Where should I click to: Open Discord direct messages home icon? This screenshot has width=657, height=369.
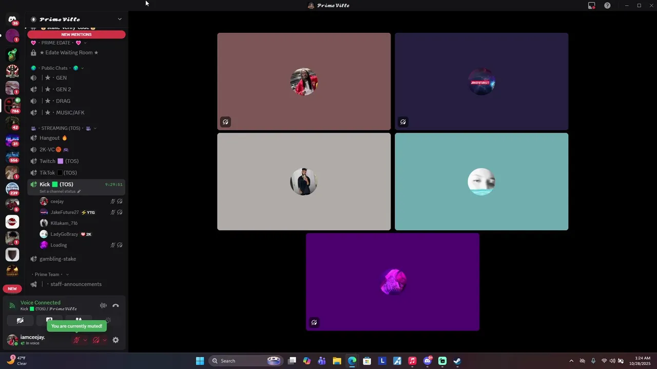click(x=12, y=19)
